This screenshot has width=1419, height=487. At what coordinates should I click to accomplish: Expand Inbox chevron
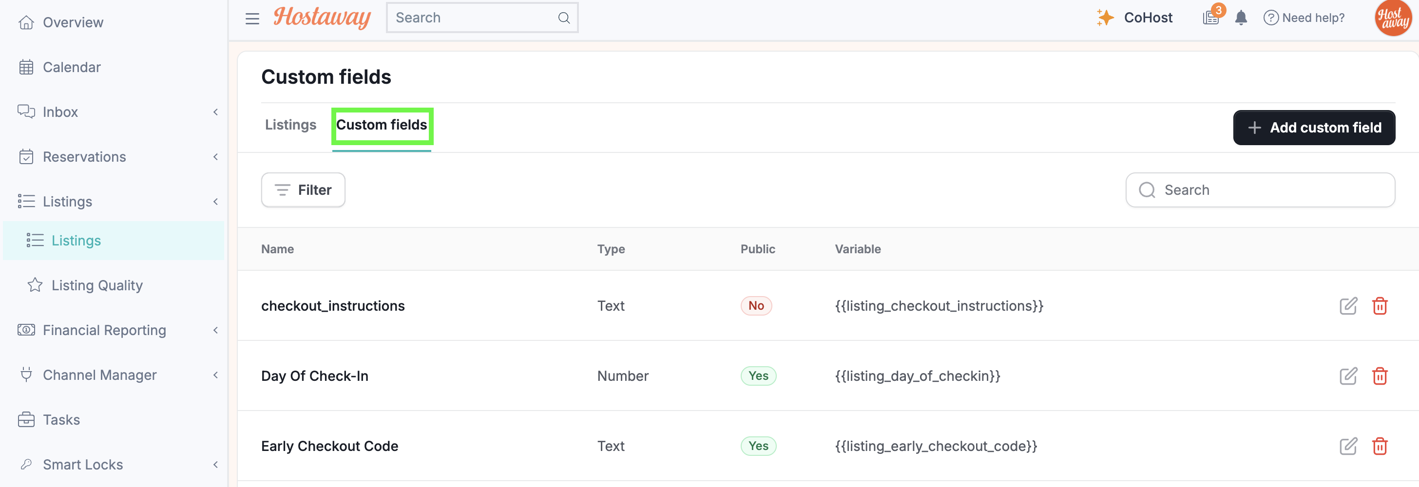tap(215, 112)
